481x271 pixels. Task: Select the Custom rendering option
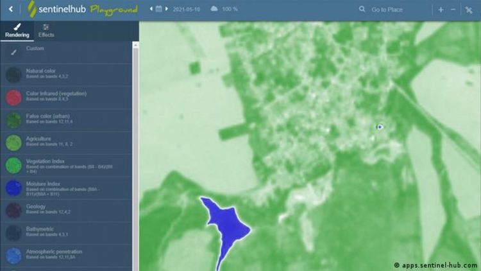(x=66, y=53)
